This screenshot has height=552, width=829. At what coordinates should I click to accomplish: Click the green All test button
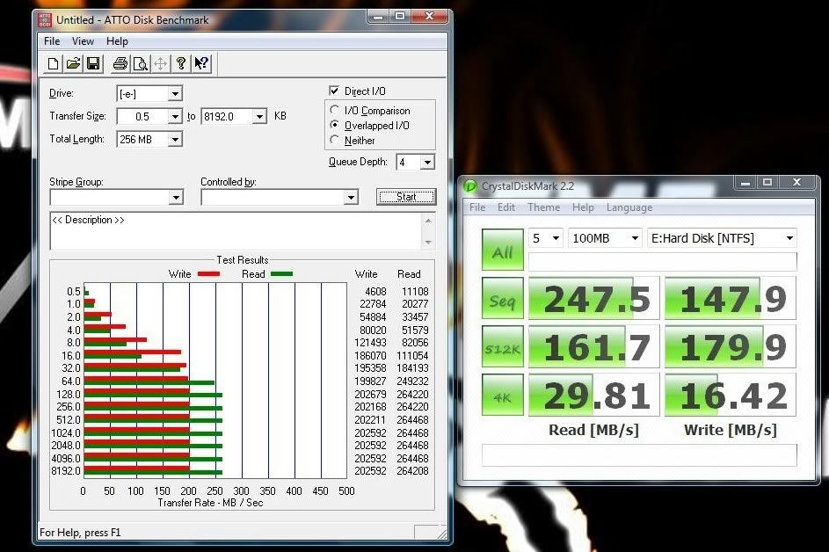pos(502,251)
